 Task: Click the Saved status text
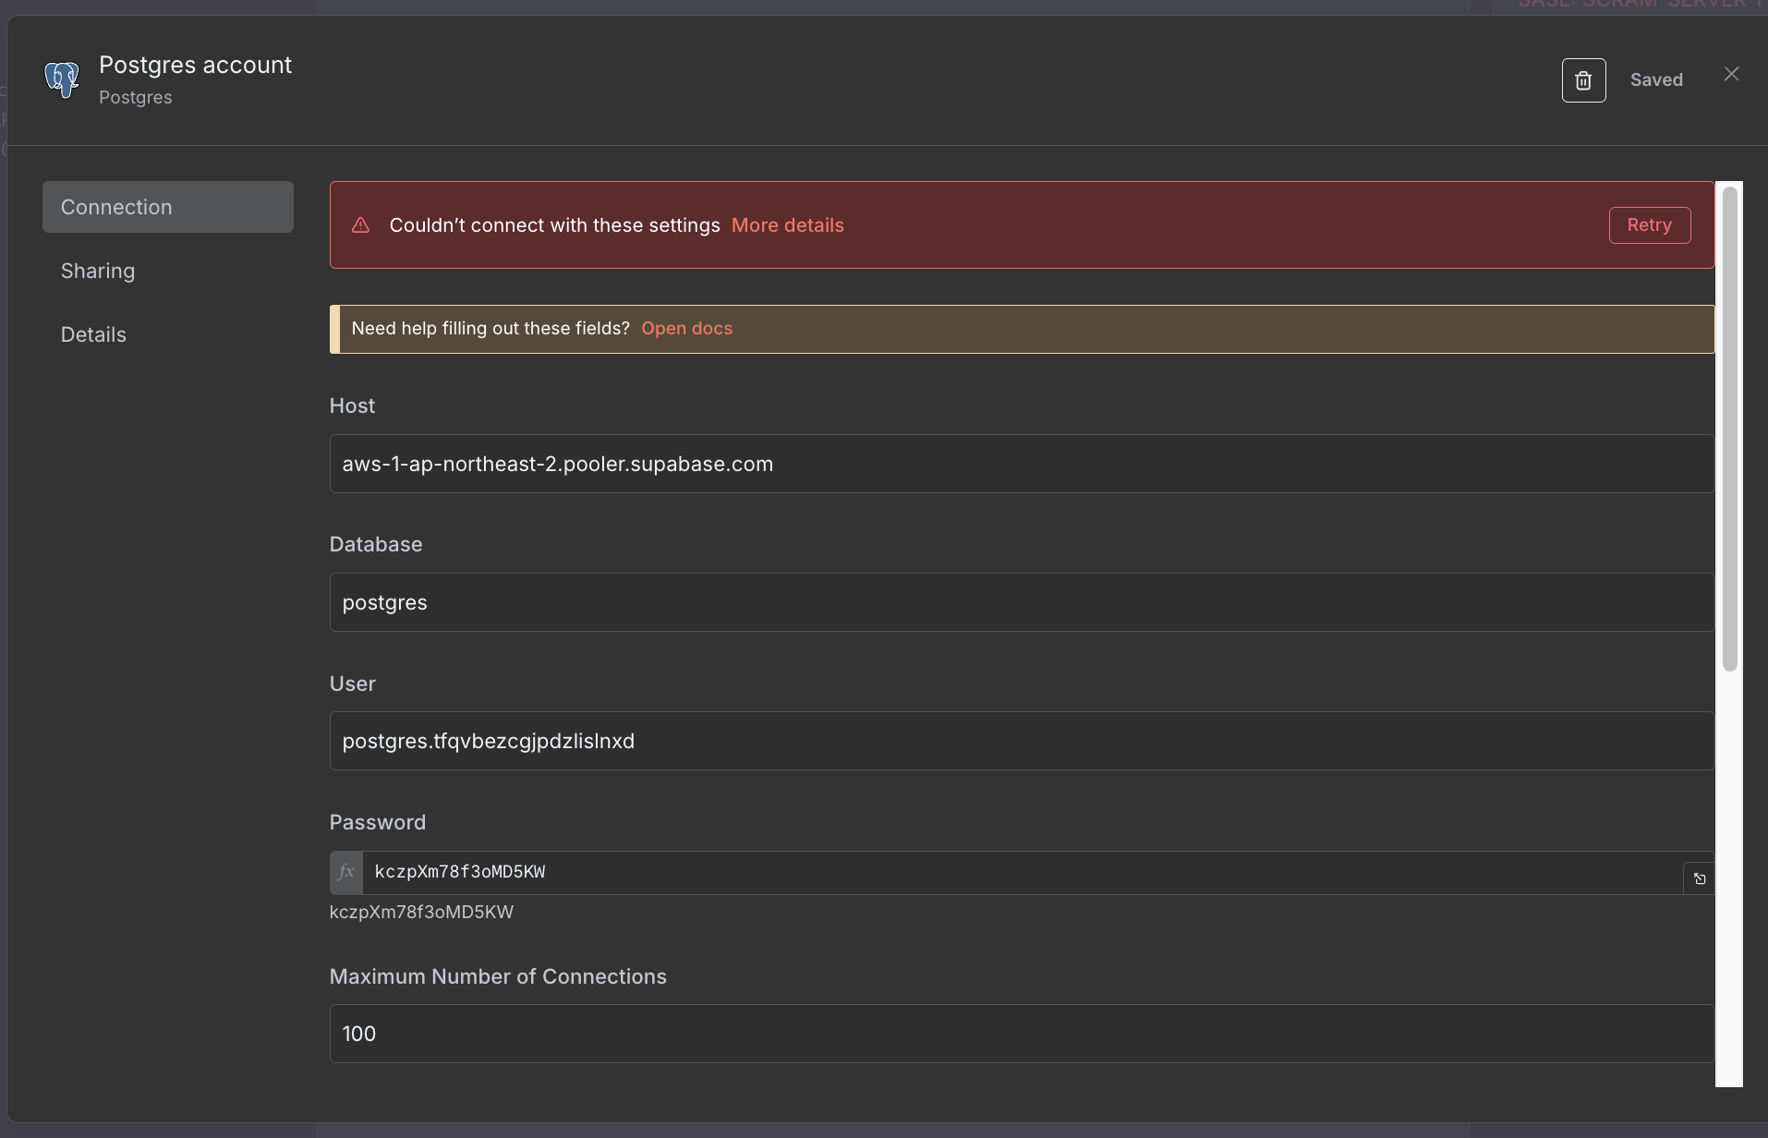[x=1656, y=80]
